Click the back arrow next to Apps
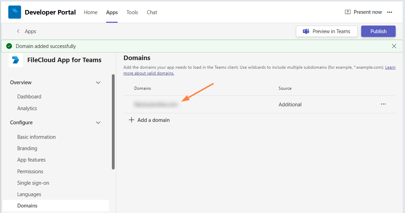This screenshot has width=405, height=213. 18,31
